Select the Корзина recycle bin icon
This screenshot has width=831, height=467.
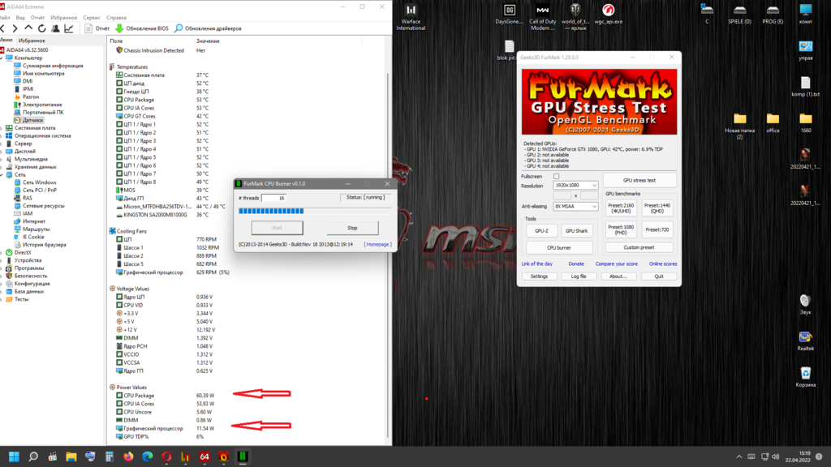click(806, 377)
